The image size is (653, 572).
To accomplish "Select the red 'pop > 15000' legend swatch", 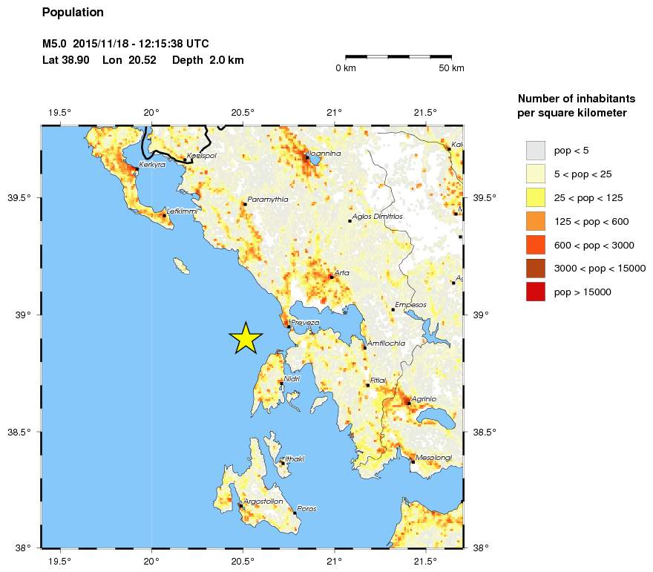I will pos(535,292).
